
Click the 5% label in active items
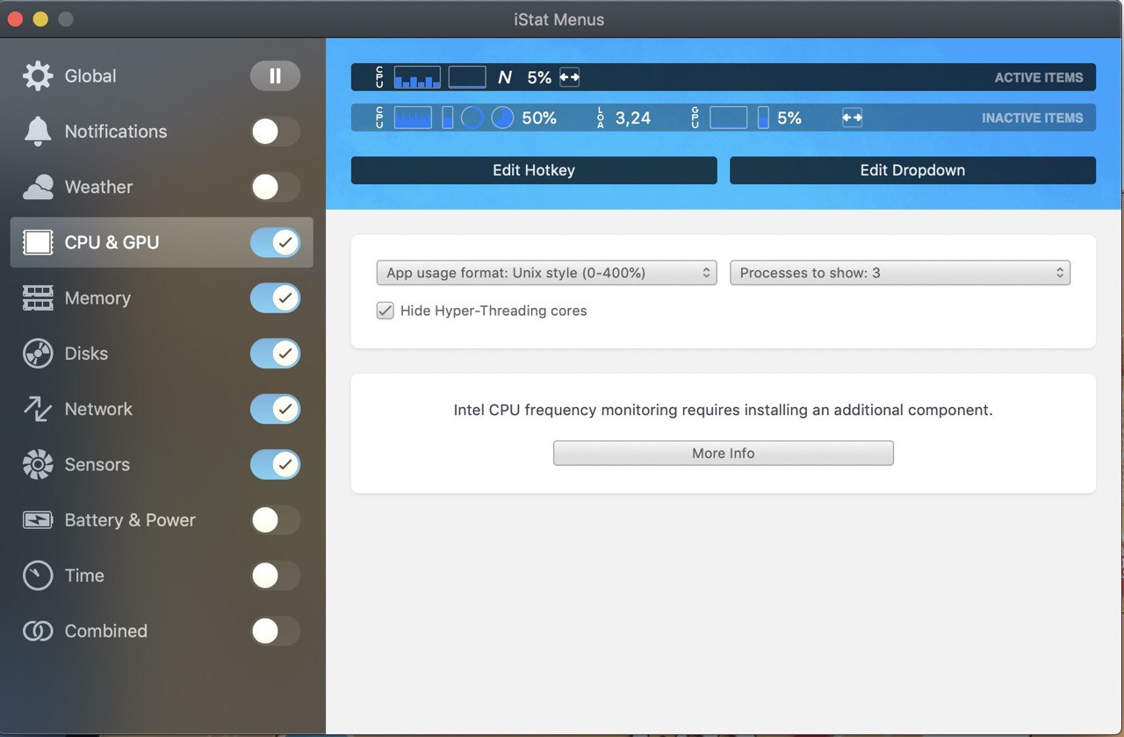pyautogui.click(x=539, y=77)
